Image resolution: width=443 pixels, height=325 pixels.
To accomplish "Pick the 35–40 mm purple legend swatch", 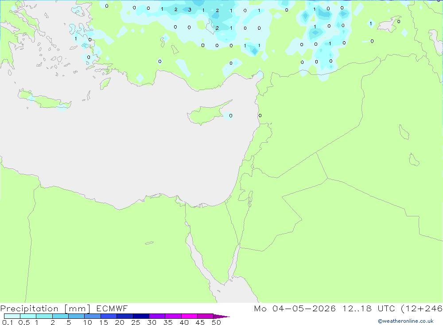I will (x=173, y=316).
